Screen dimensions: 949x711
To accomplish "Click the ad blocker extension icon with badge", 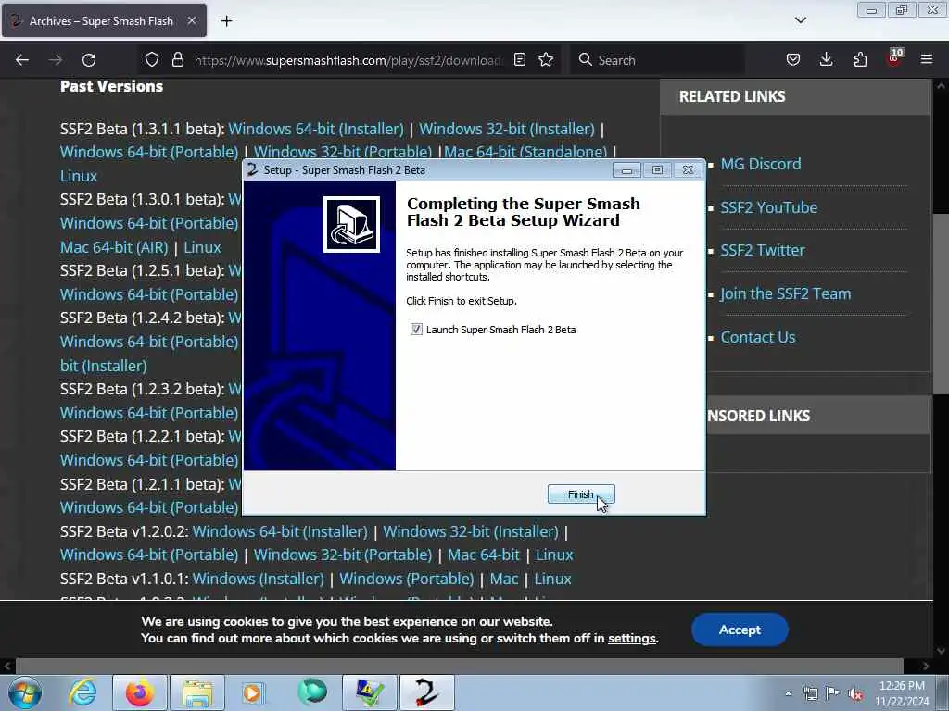I will [x=894, y=58].
